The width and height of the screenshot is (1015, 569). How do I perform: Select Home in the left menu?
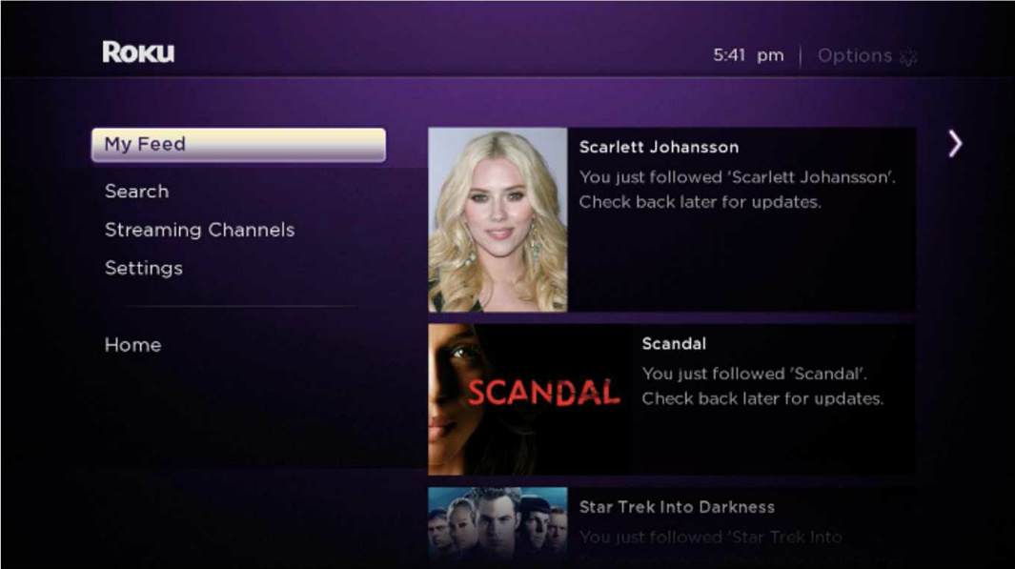coord(132,345)
